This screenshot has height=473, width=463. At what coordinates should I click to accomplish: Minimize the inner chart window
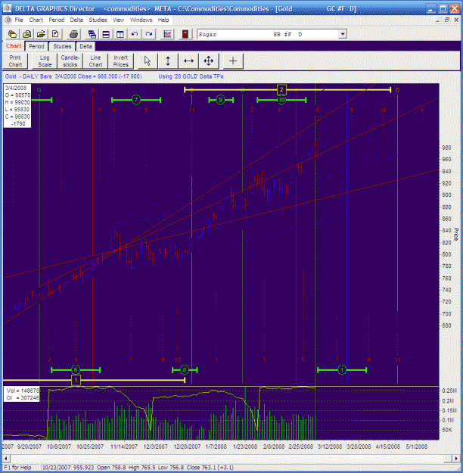click(438, 20)
